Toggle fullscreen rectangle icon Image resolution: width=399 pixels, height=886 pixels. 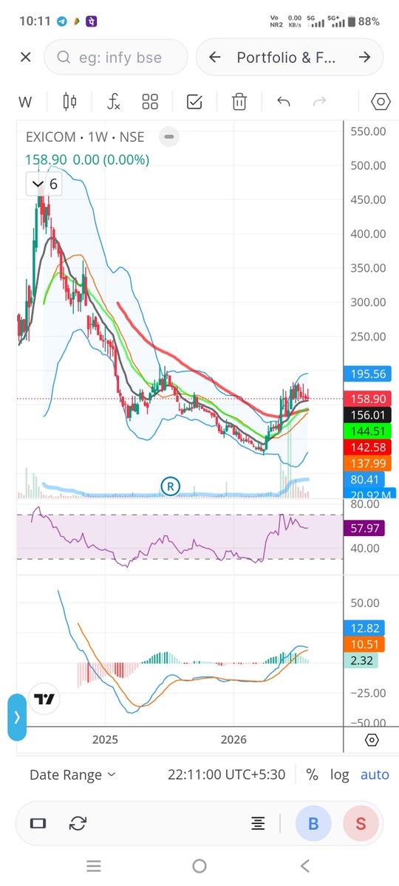(x=38, y=823)
